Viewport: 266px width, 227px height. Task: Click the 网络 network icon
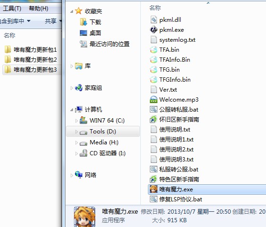coord(79,175)
